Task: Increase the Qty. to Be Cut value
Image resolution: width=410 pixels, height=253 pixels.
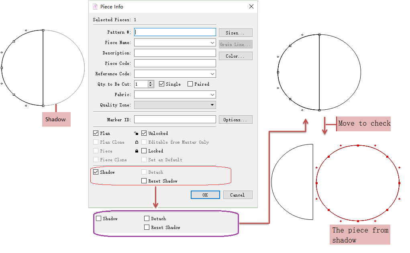Action: click(x=151, y=82)
